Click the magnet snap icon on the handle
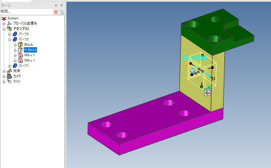The image size is (271, 168). tap(198, 71)
